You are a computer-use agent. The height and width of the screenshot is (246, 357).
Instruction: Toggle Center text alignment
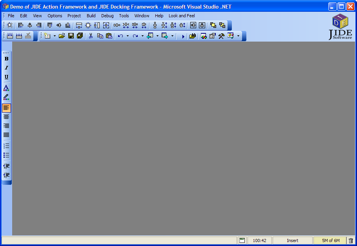pos(6,117)
